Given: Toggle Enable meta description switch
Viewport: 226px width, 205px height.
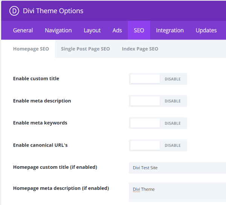Looking at the screenshot, I should click(x=158, y=101).
